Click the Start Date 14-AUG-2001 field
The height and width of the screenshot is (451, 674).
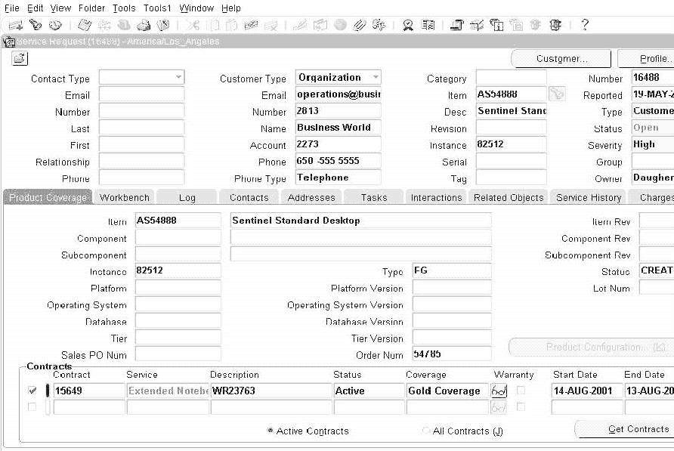click(x=587, y=391)
